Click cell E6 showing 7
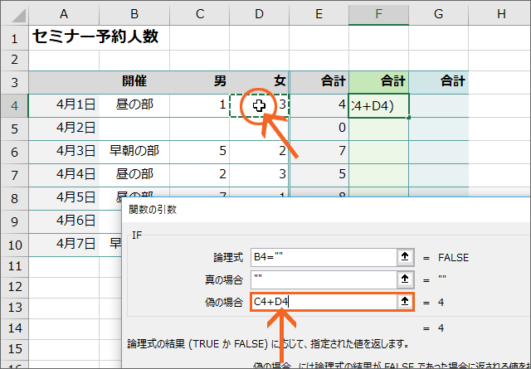 [319, 152]
